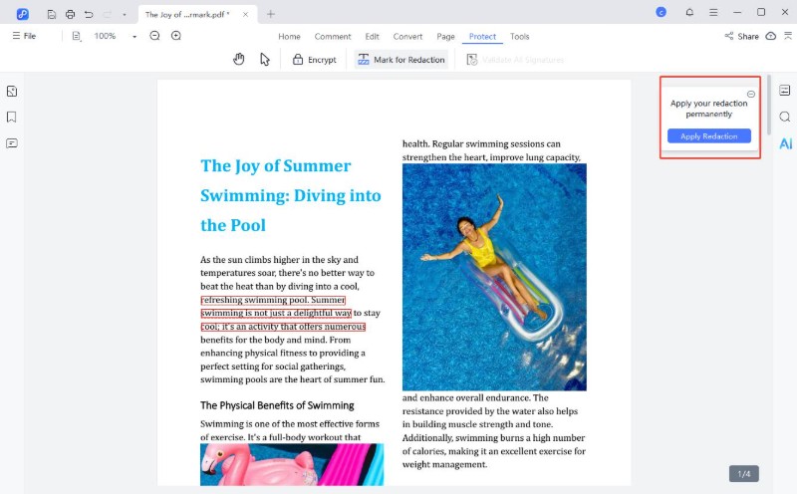This screenshot has width=797, height=494.
Task: Open the properties panel icon
Action: [x=785, y=91]
